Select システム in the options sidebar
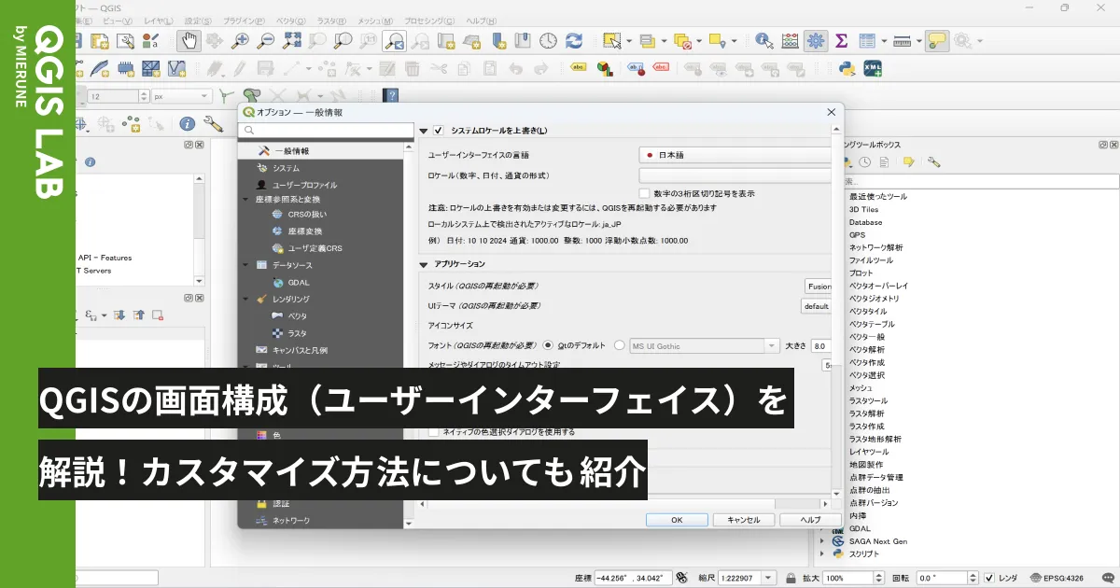The image size is (1120, 588). click(x=286, y=168)
